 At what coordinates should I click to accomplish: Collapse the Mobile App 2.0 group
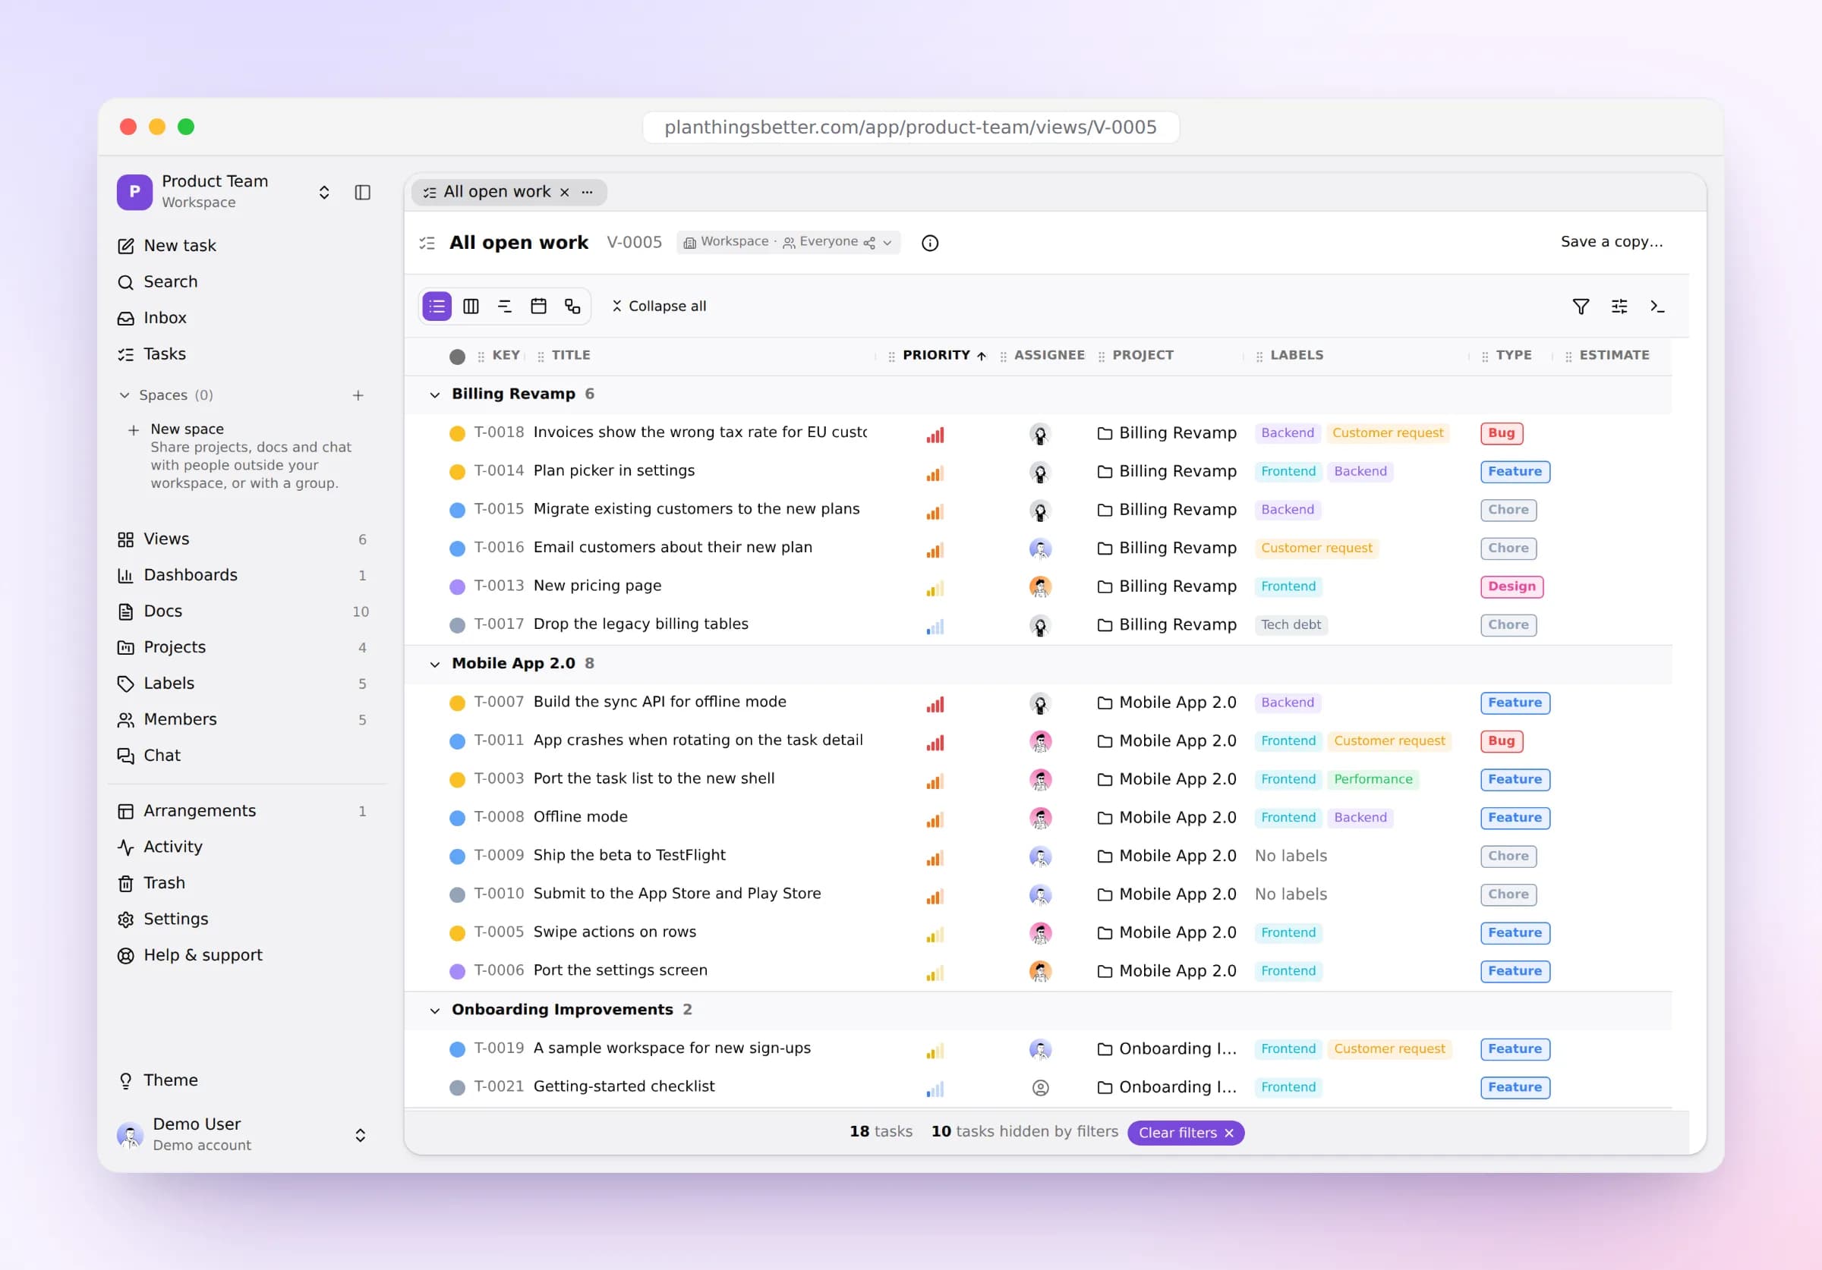434,665
